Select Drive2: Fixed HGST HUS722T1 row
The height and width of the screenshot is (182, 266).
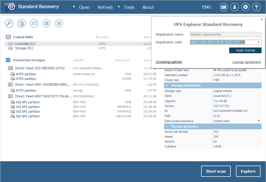pyautogui.click(x=43, y=96)
